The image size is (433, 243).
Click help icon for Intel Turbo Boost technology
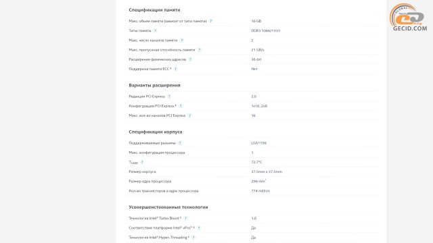point(185,218)
